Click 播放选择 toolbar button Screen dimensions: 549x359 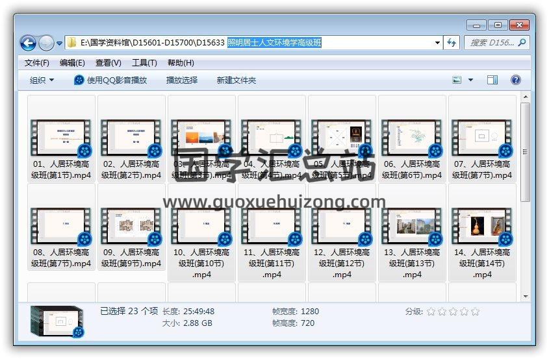[182, 80]
